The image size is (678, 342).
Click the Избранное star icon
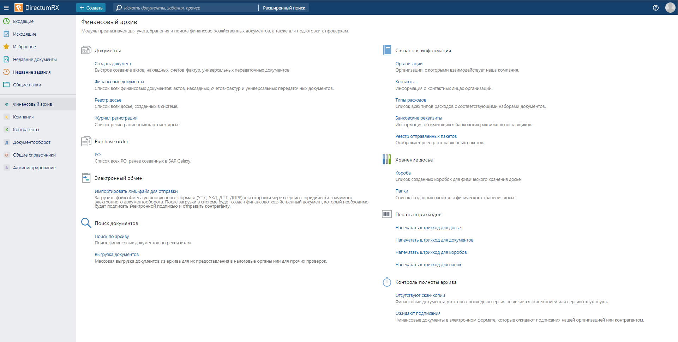pos(6,47)
